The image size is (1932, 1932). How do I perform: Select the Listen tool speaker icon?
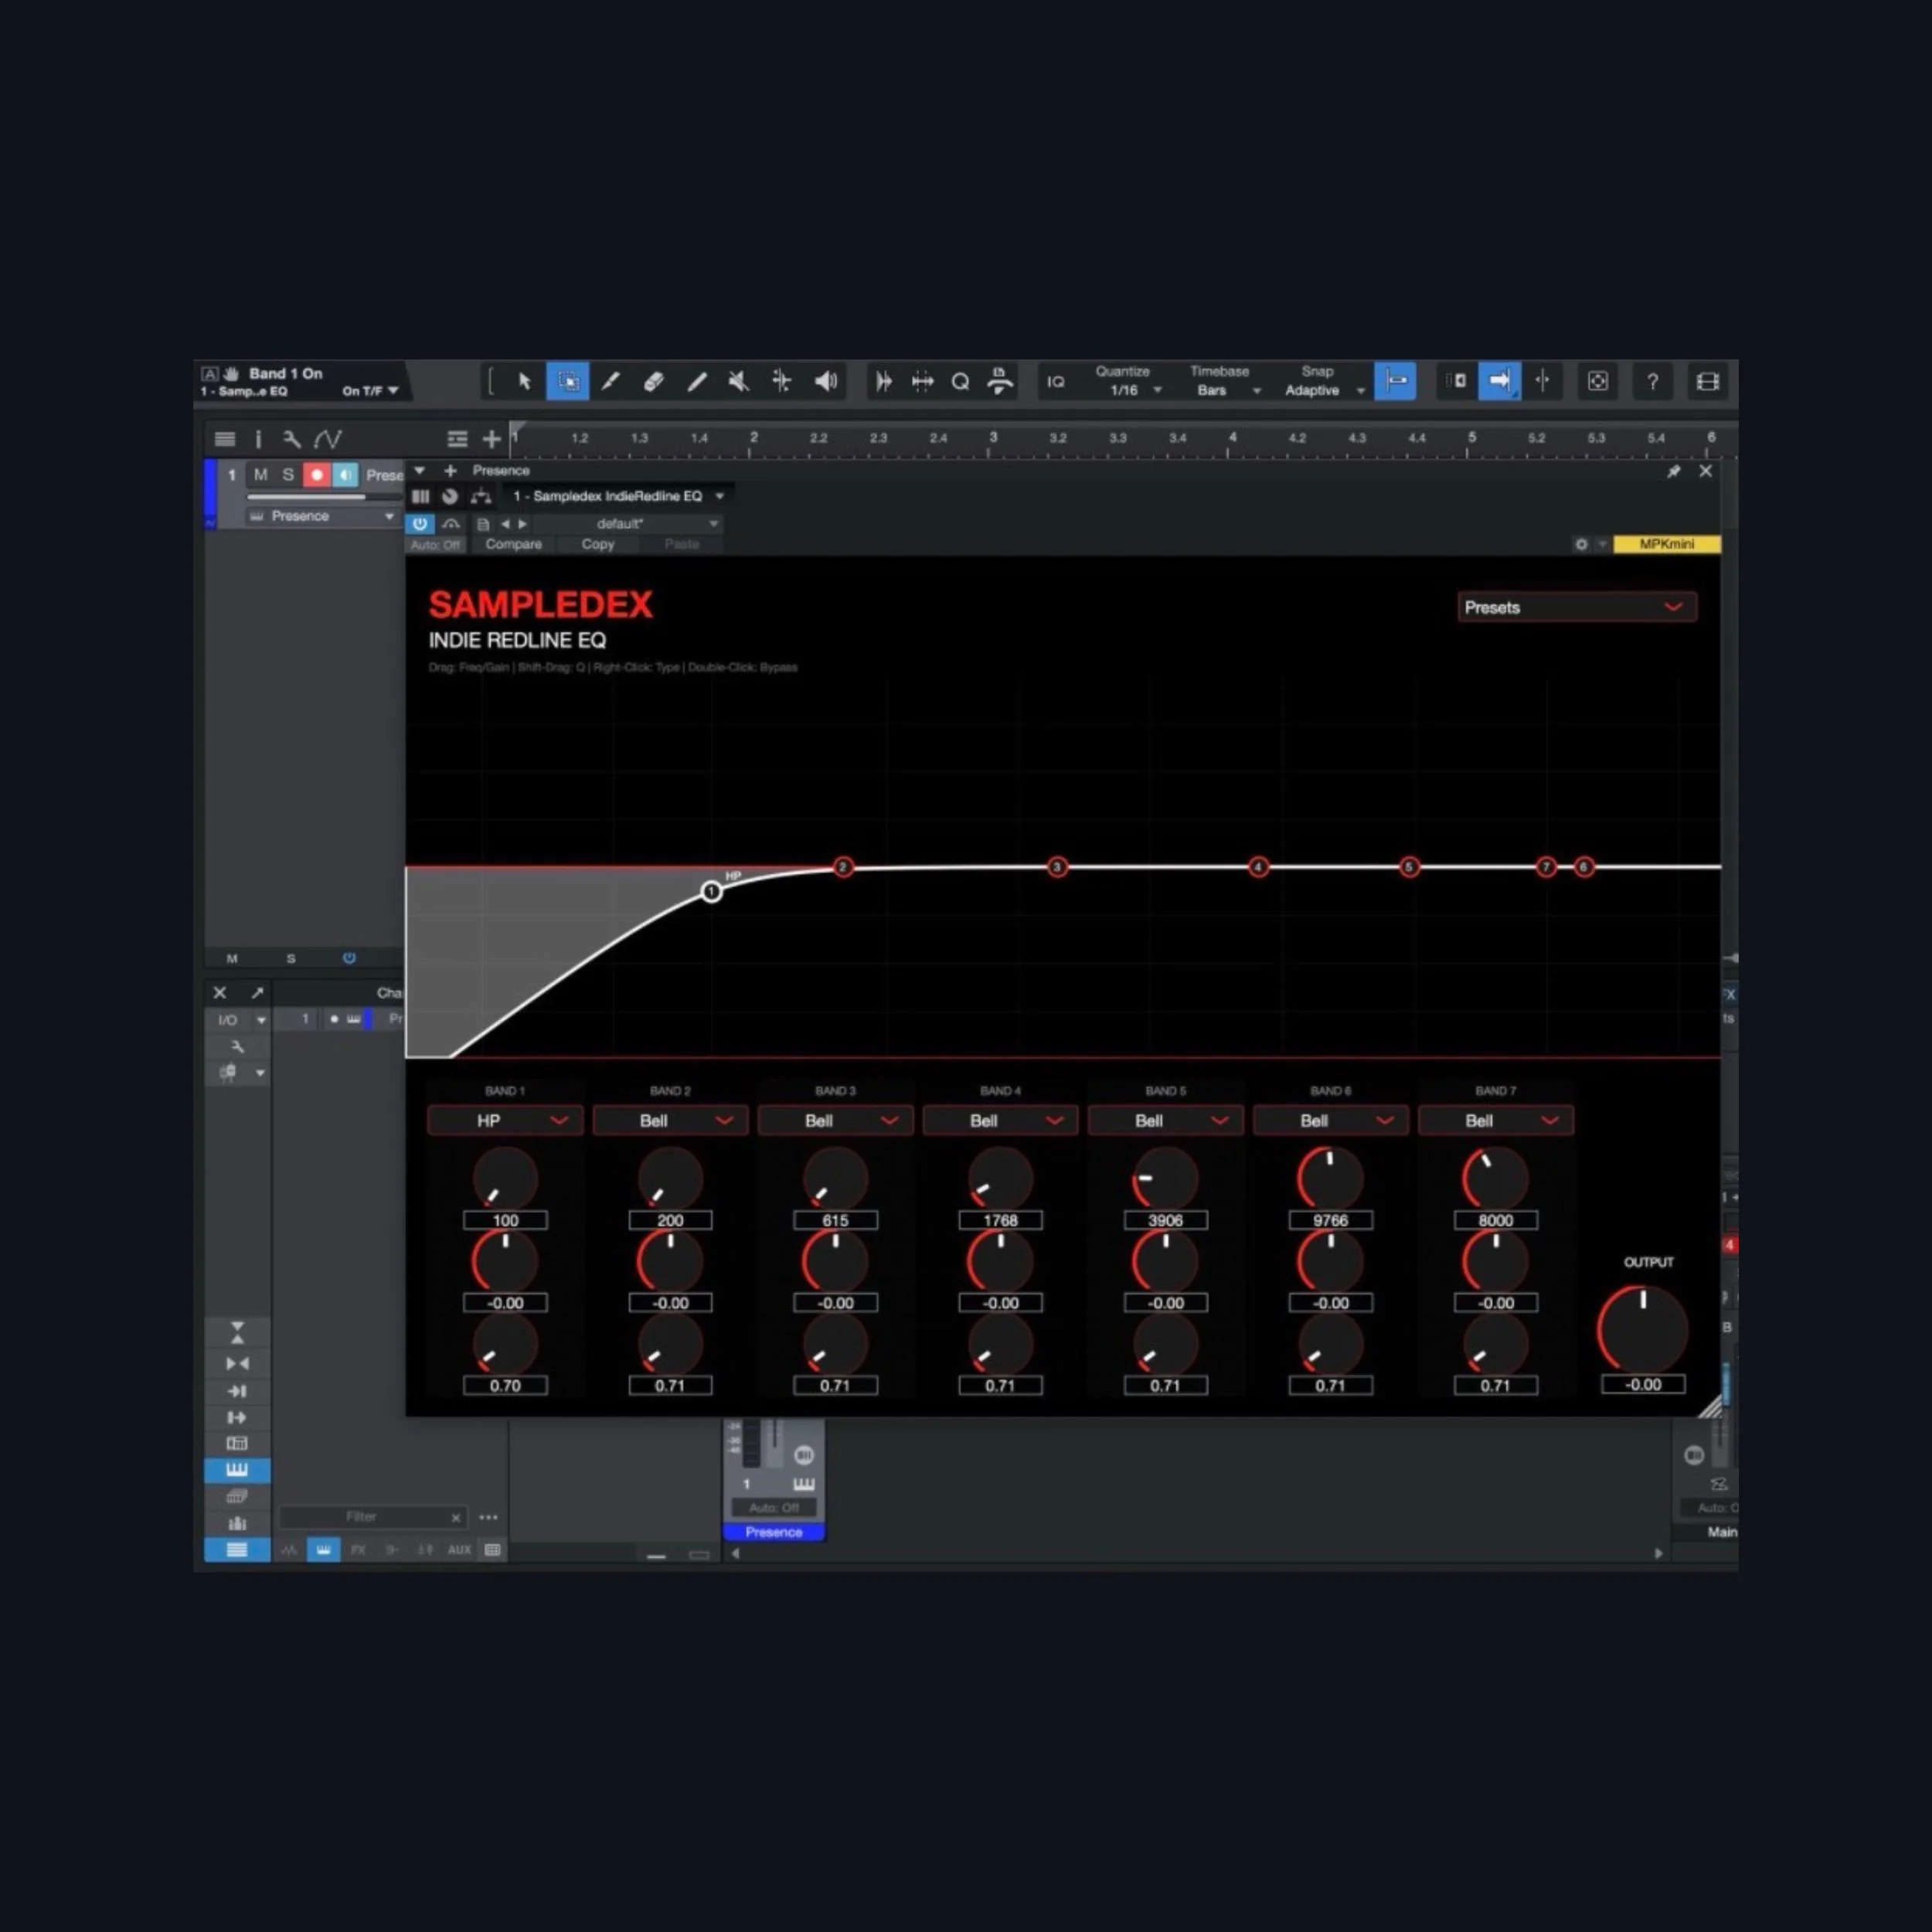(825, 380)
